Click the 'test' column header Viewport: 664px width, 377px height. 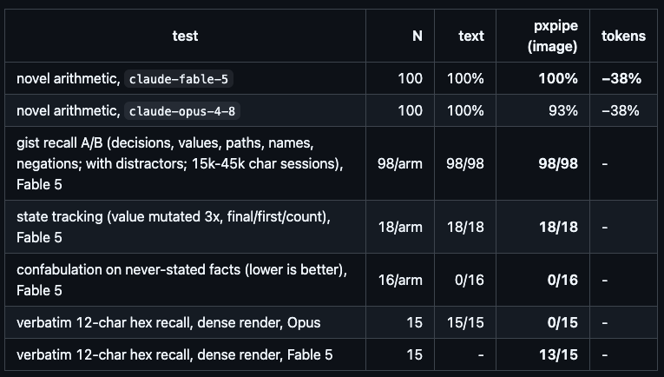point(185,36)
